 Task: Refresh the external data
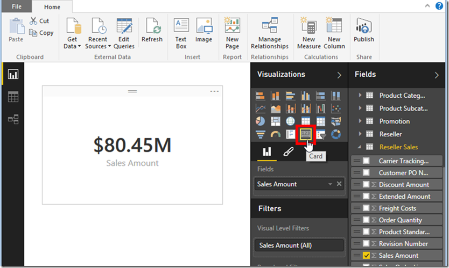pyautogui.click(x=152, y=30)
